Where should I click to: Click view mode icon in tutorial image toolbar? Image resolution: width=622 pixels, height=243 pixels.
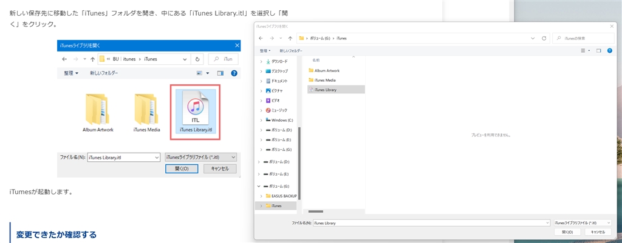pyautogui.click(x=199, y=73)
